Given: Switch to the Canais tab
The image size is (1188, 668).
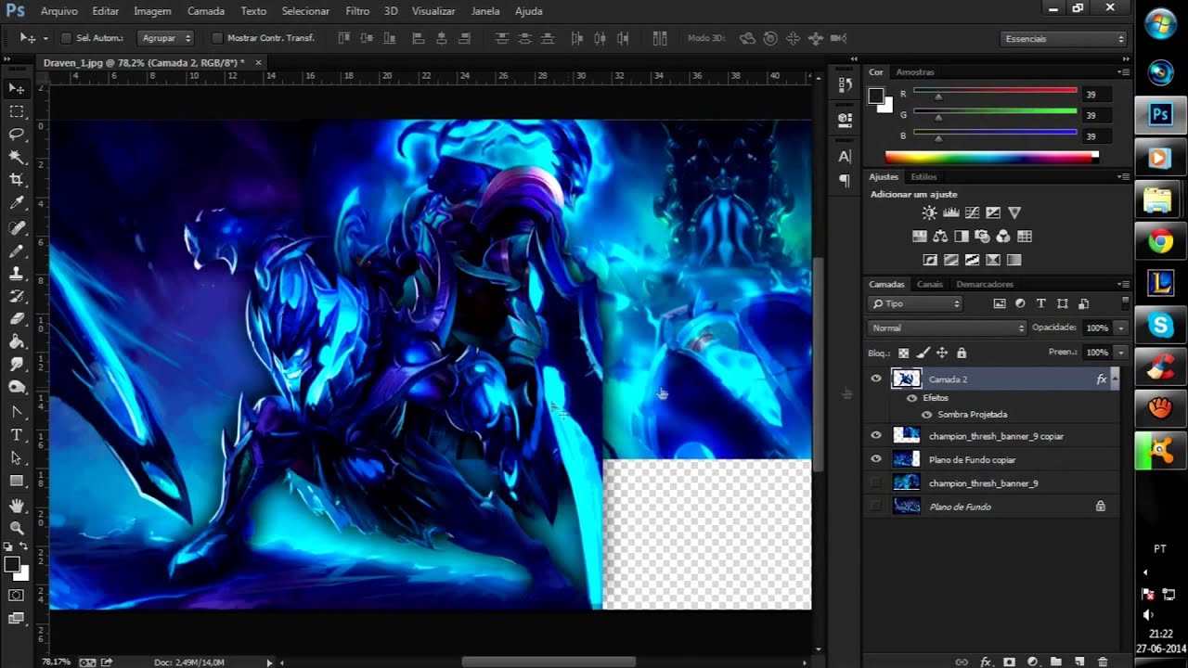Looking at the screenshot, I should 929,284.
